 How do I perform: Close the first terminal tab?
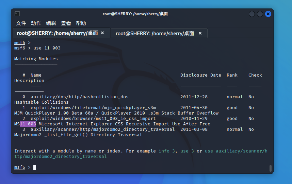pyautogui.click(x=102, y=33)
